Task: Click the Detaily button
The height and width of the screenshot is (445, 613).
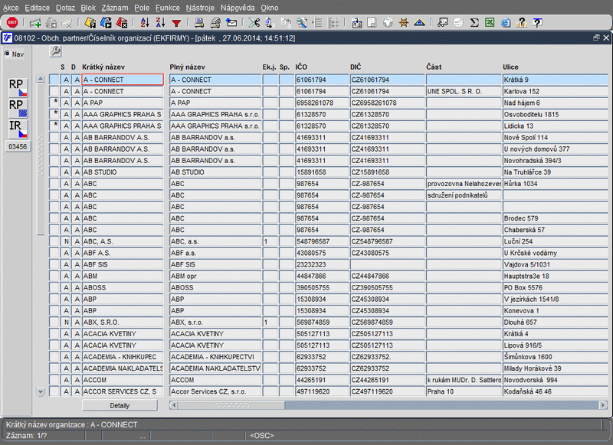Action: 120,405
